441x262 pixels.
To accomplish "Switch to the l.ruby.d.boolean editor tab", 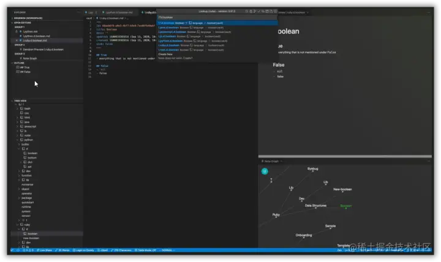I will coord(148,12).
